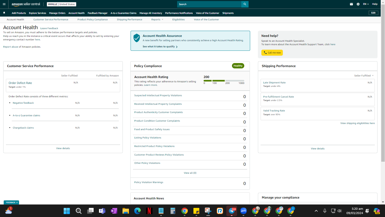Expand the Reports dropdown tab

coord(157,20)
